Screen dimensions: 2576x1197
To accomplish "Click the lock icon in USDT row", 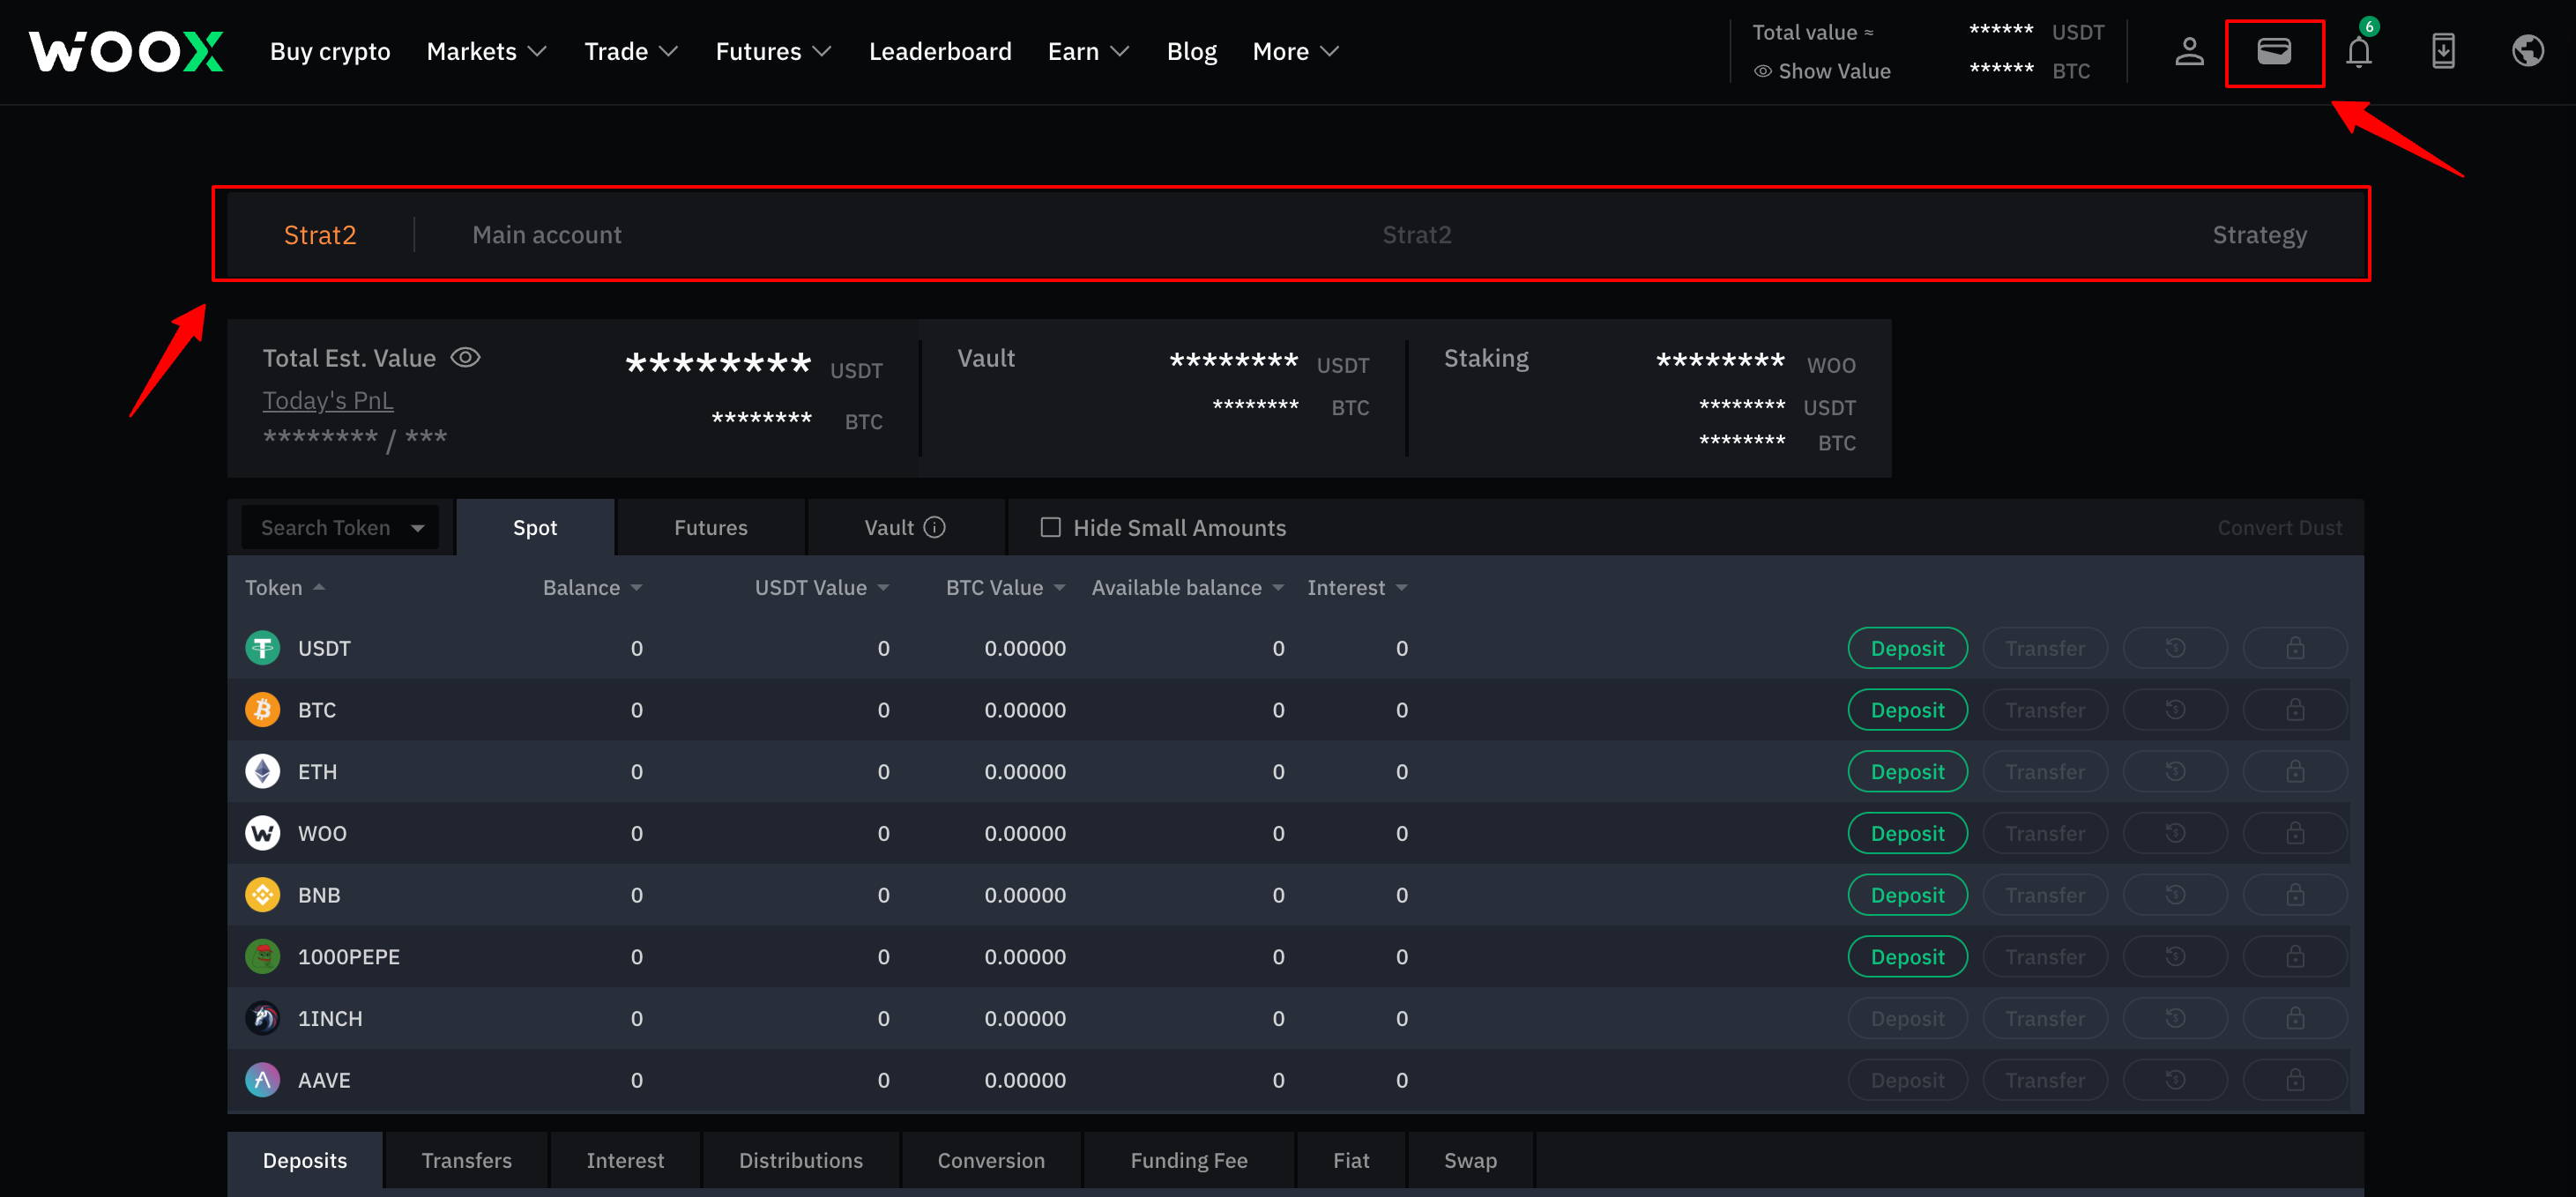I will pos(2295,648).
